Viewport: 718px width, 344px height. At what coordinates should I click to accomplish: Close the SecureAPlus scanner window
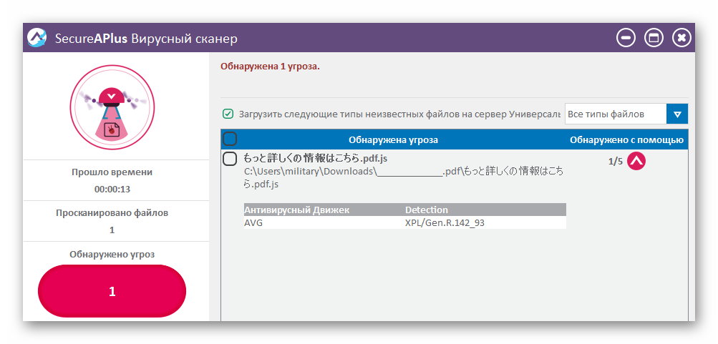point(681,37)
